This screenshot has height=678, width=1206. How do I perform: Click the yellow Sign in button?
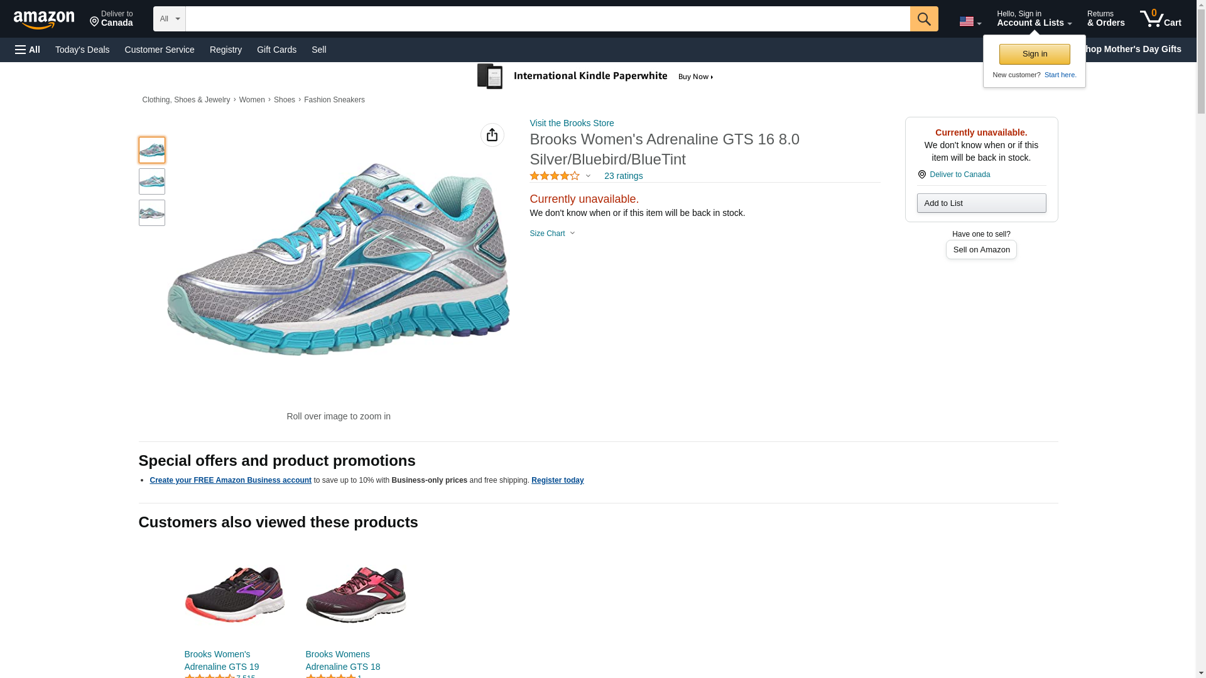tap(1034, 54)
